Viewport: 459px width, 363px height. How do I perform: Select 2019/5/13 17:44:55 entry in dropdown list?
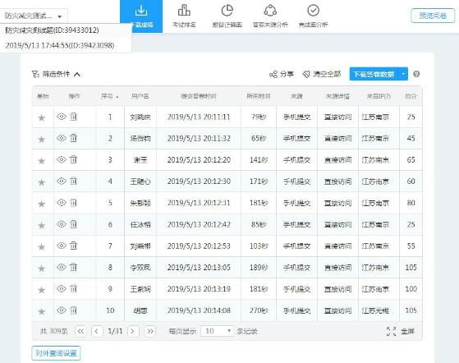tap(60, 45)
